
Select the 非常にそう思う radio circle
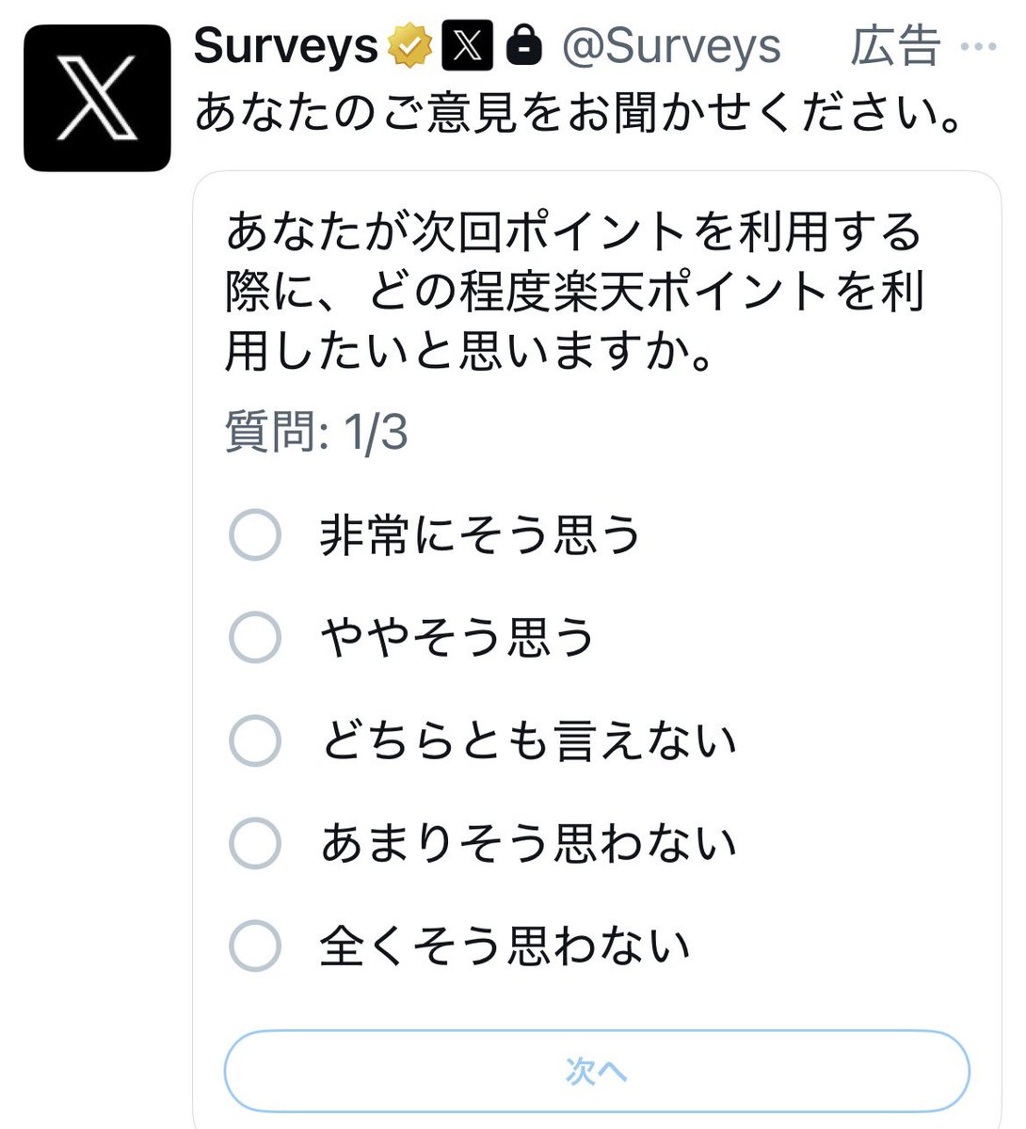tap(255, 535)
